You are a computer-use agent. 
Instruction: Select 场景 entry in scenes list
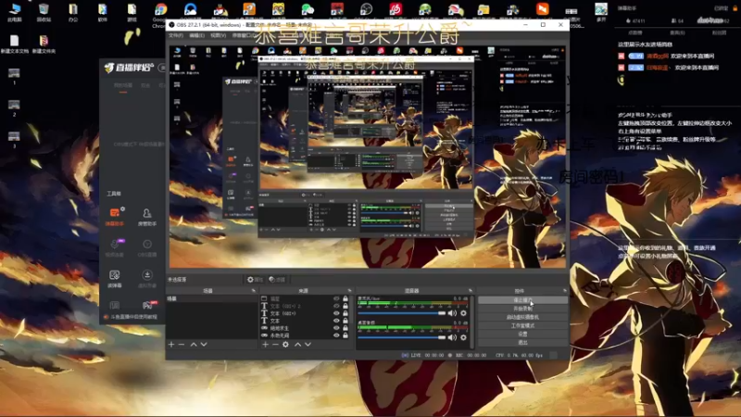(x=211, y=298)
